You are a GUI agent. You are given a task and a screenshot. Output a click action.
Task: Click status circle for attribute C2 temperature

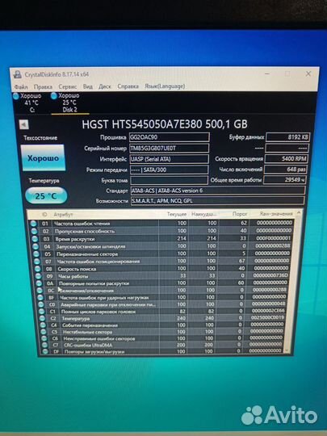click(42, 318)
